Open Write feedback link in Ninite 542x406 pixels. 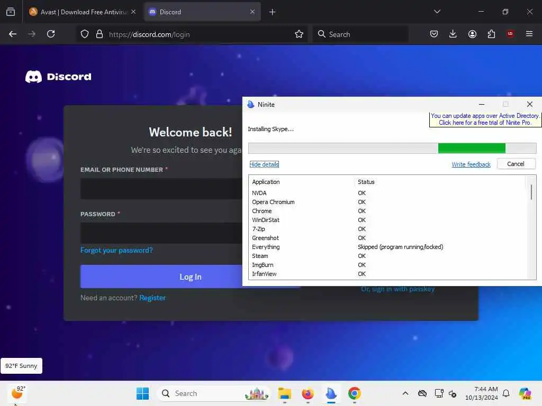pyautogui.click(x=471, y=164)
